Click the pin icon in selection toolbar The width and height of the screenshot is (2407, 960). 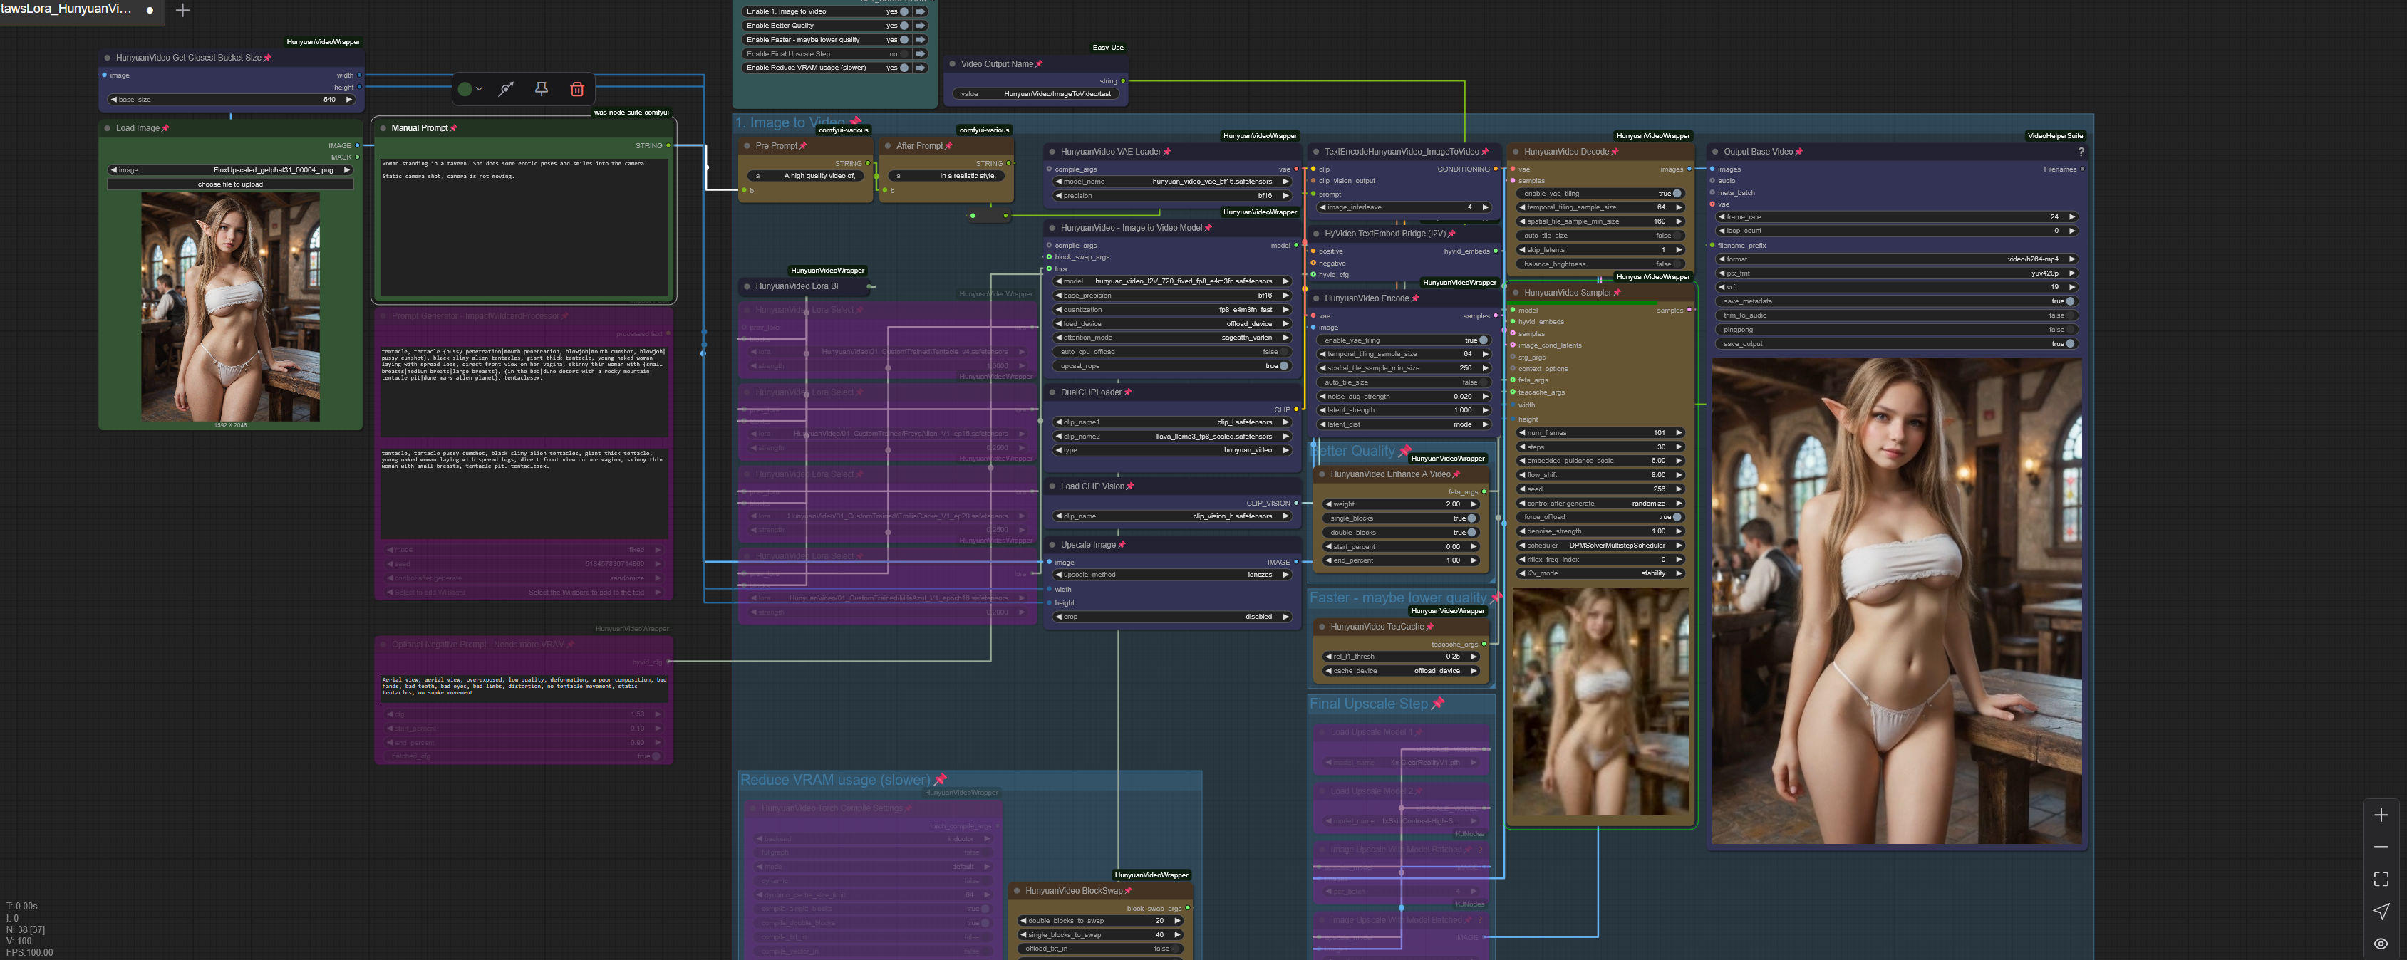541,89
